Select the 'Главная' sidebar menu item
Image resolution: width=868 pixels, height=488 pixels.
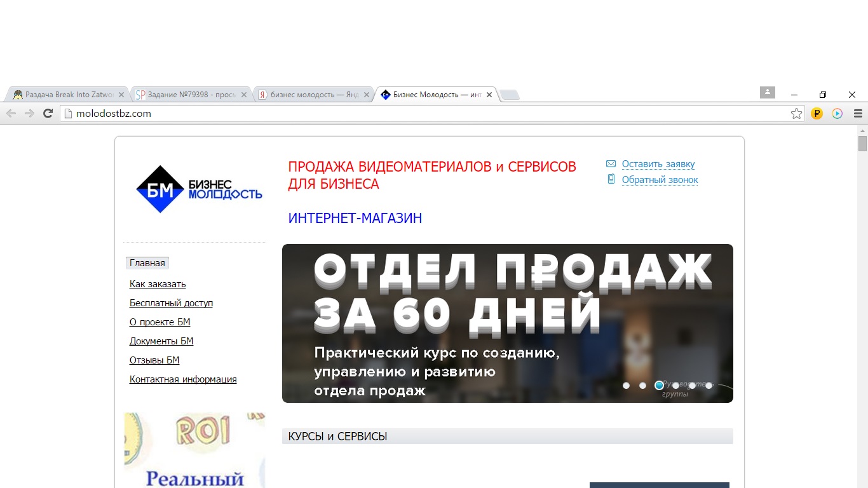[x=147, y=263]
